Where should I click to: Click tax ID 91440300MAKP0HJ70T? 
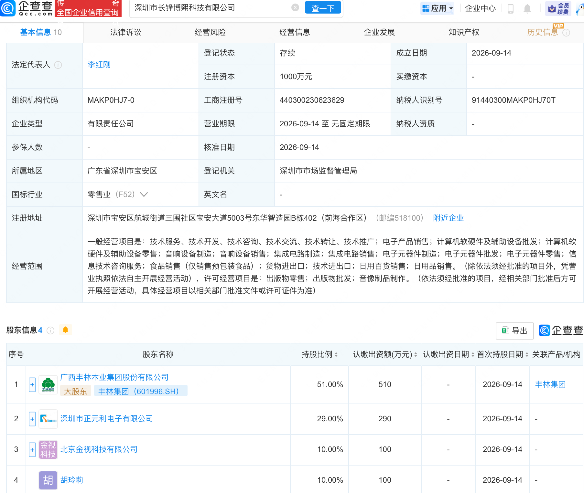[x=514, y=100]
